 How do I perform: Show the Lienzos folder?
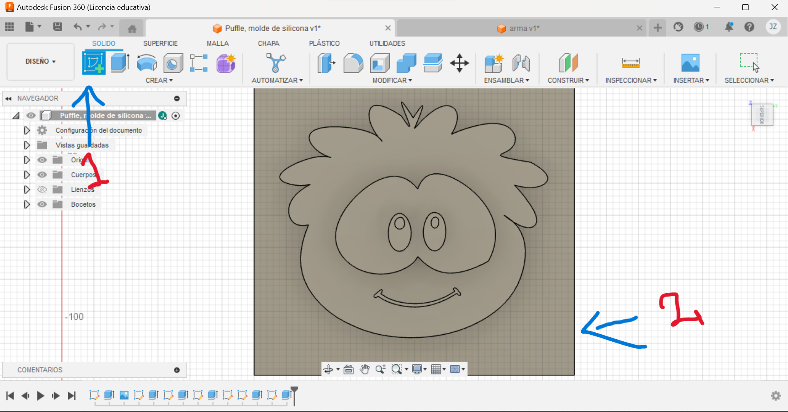pyautogui.click(x=42, y=189)
